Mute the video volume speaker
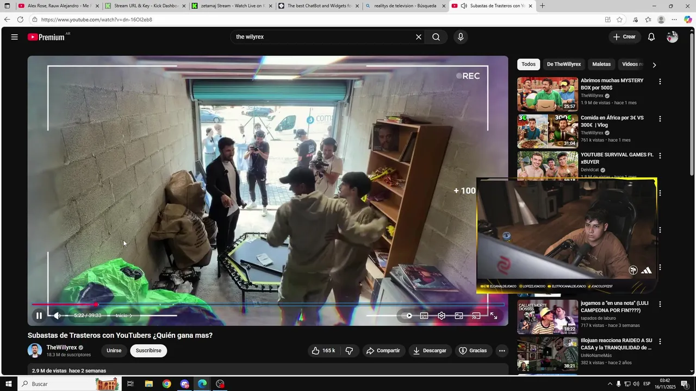696x391 pixels. (x=57, y=316)
